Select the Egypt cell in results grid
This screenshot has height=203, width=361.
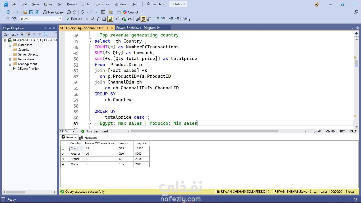pyautogui.click(x=76, y=148)
